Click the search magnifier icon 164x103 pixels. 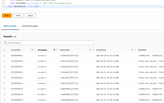pyautogui.click(x=6, y=43)
